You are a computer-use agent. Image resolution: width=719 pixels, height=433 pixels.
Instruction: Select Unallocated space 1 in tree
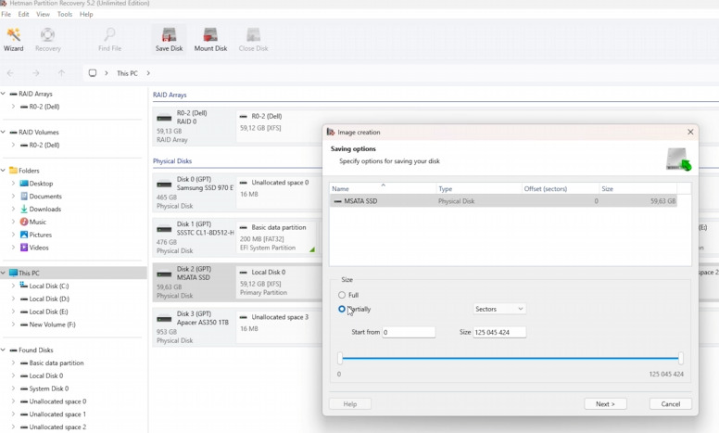tap(57, 414)
